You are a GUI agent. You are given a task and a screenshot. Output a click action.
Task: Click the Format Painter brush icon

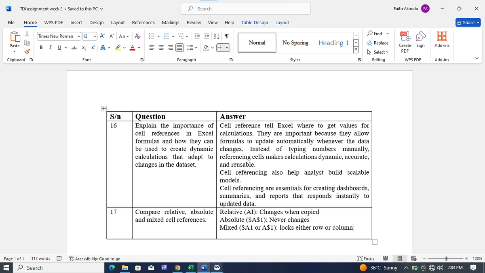tap(27, 51)
